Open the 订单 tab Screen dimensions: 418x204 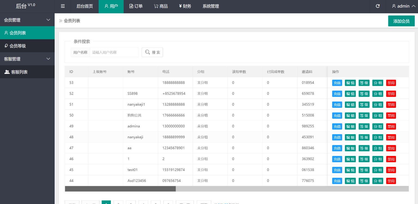pos(136,6)
